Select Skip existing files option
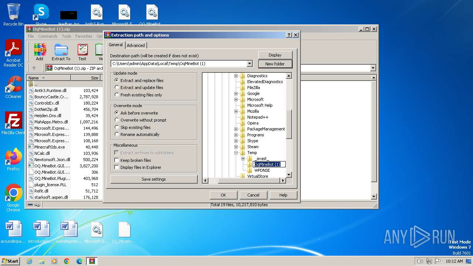Viewport: 473px width, 266px height. click(133, 127)
